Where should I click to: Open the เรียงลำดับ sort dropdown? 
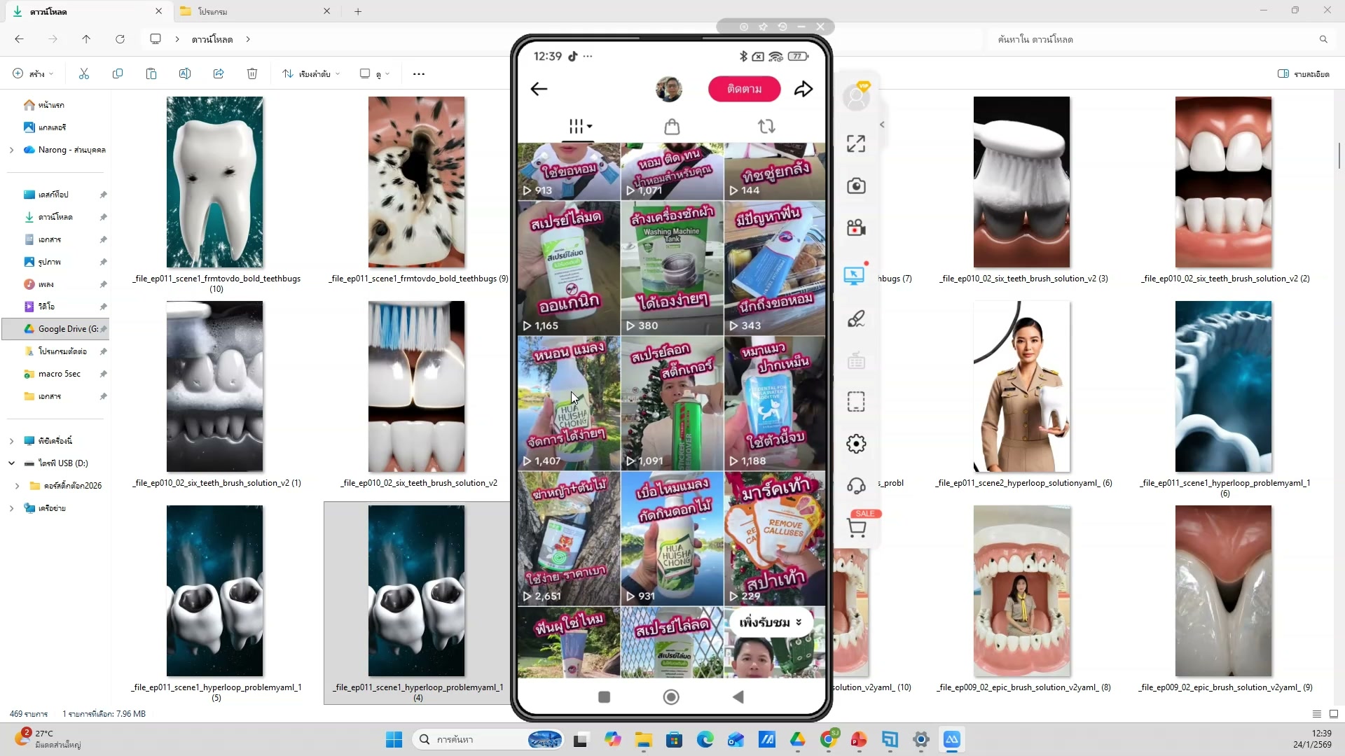310,73
